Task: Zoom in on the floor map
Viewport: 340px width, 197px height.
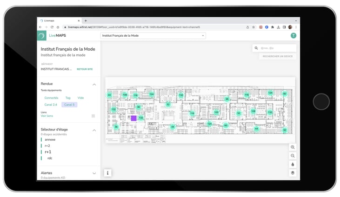Action: click(293, 147)
